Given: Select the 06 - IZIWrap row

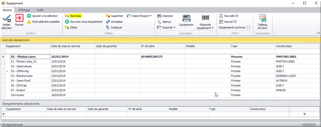Looking at the screenshot, I should (x=160, y=85).
